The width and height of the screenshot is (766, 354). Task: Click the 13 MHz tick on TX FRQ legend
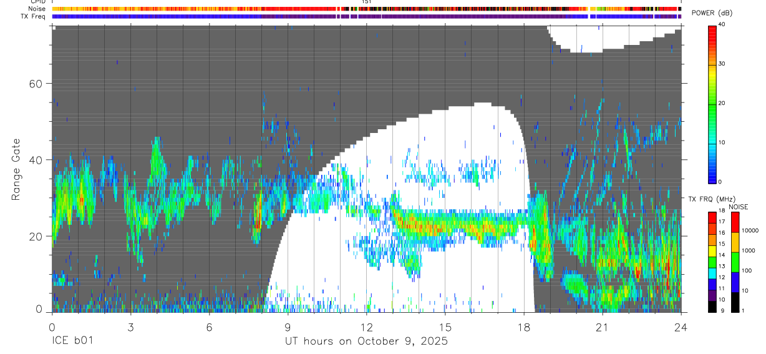click(722, 267)
